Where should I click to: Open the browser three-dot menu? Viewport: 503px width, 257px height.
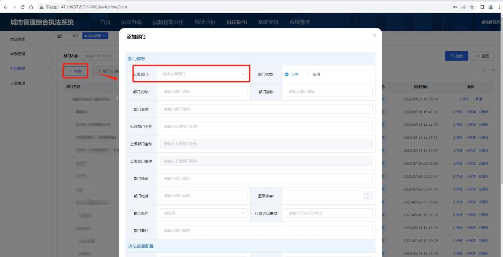point(499,7)
